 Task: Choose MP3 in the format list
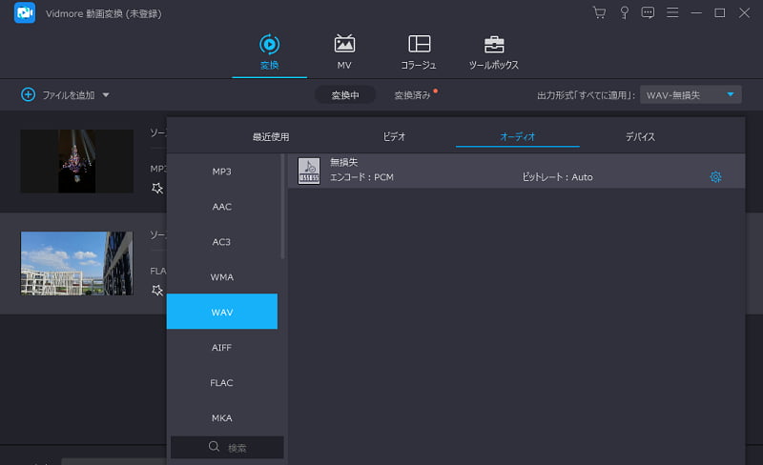click(222, 172)
